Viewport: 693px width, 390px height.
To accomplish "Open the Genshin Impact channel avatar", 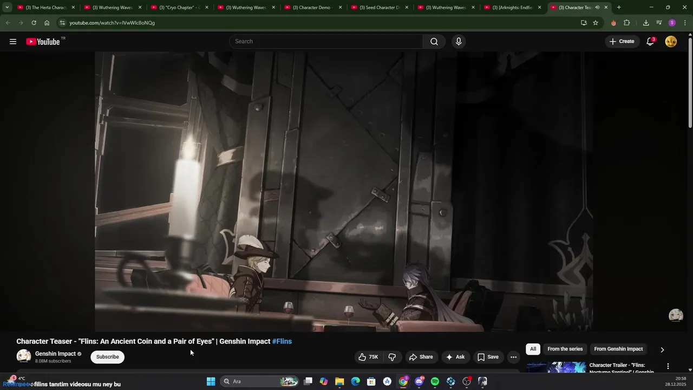I will 24,356.
